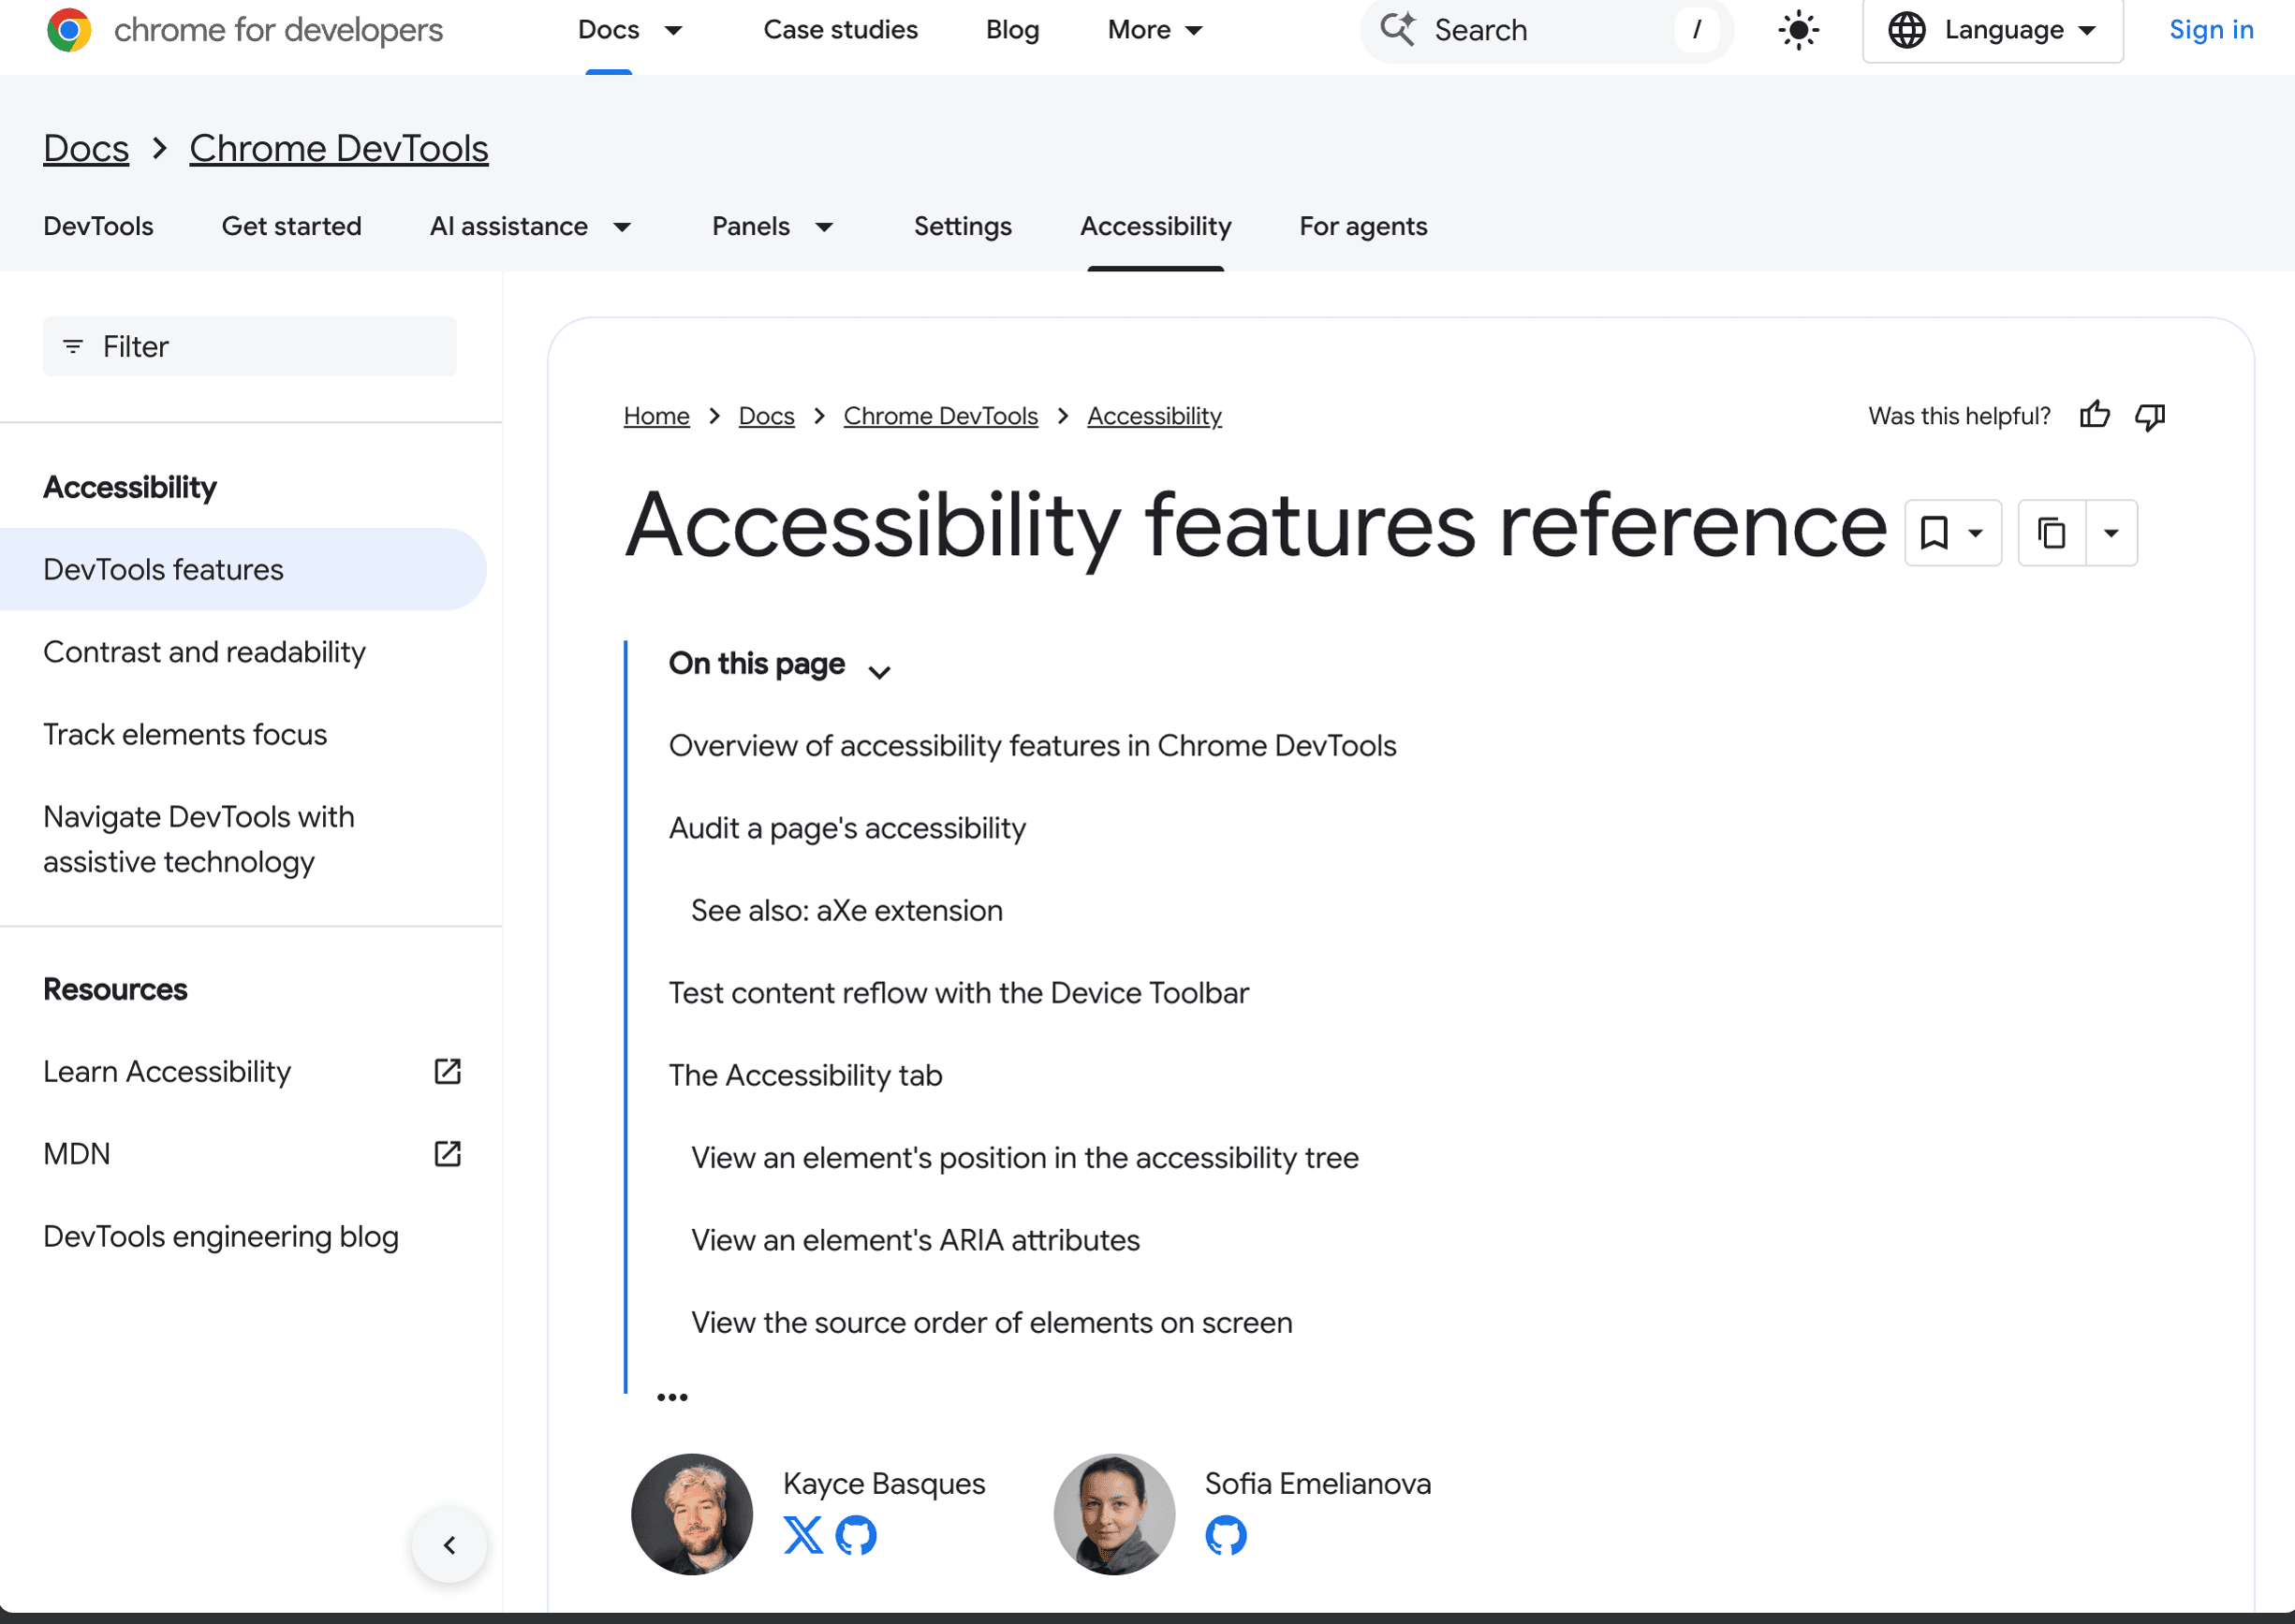This screenshot has width=2295, height=1624.
Task: Click the small Docs breadcrumb link
Action: [x=766, y=416]
